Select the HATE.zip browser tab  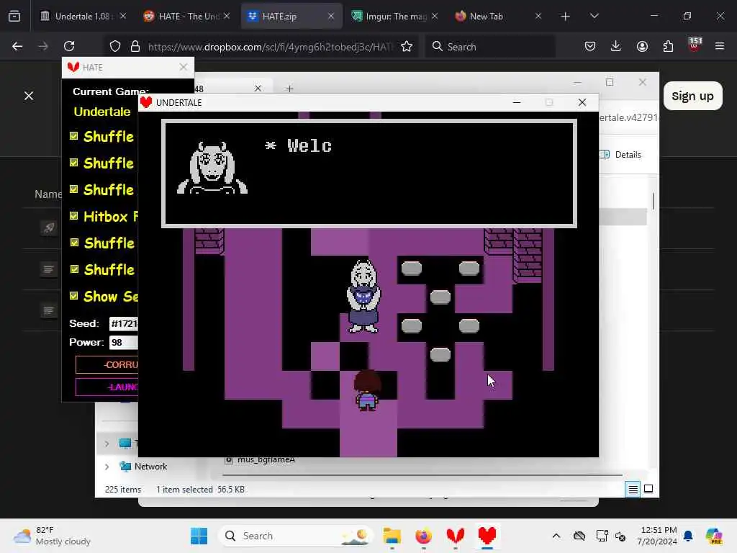[x=291, y=17]
